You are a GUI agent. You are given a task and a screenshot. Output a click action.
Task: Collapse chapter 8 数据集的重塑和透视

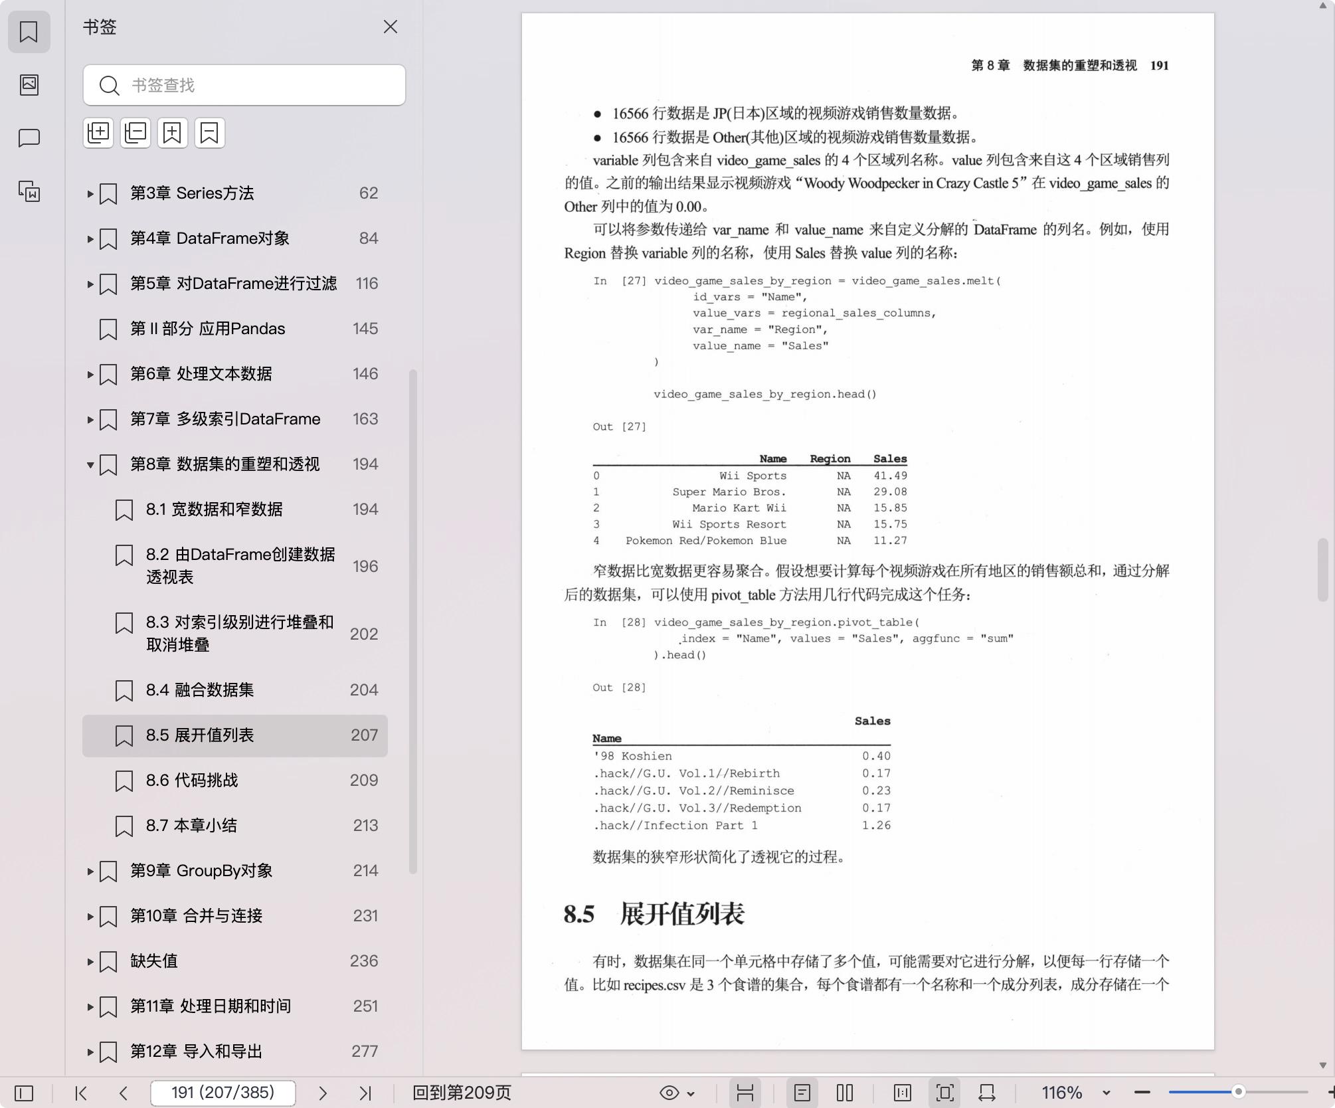coord(90,464)
